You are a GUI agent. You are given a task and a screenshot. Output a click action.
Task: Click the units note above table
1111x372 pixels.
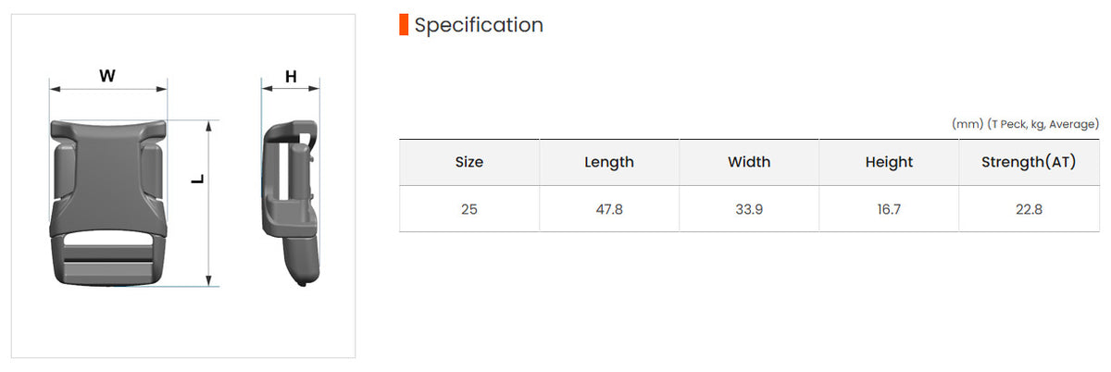1025,124
